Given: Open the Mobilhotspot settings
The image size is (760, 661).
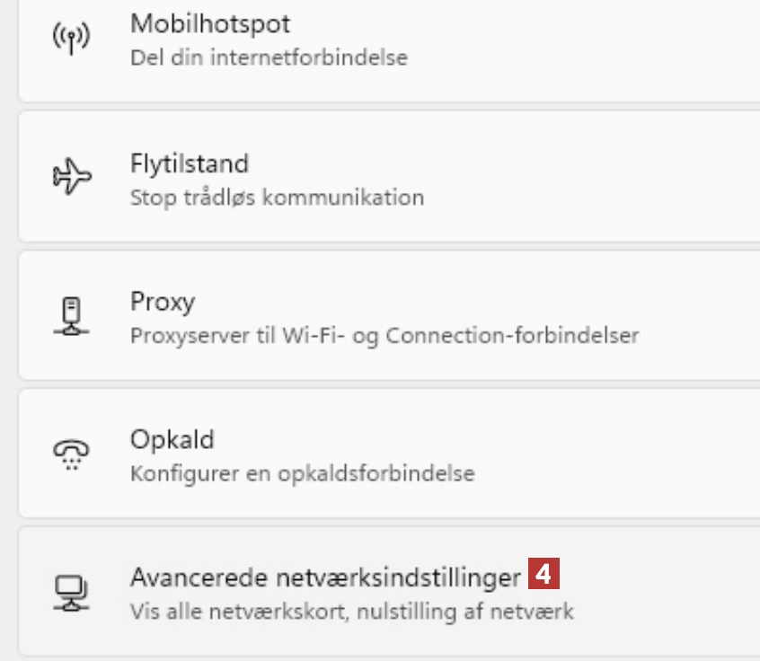Looking at the screenshot, I should 210,23.
